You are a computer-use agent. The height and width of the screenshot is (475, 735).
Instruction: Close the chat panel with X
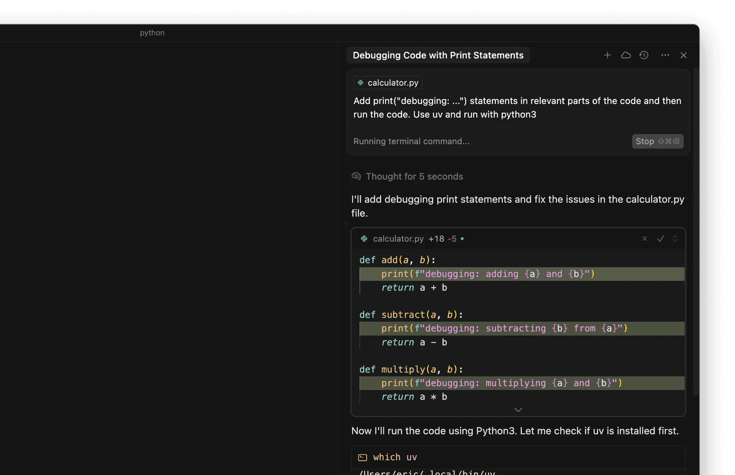click(x=683, y=55)
